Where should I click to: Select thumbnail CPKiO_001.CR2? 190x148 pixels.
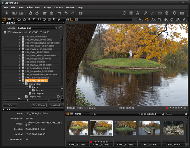(77, 128)
